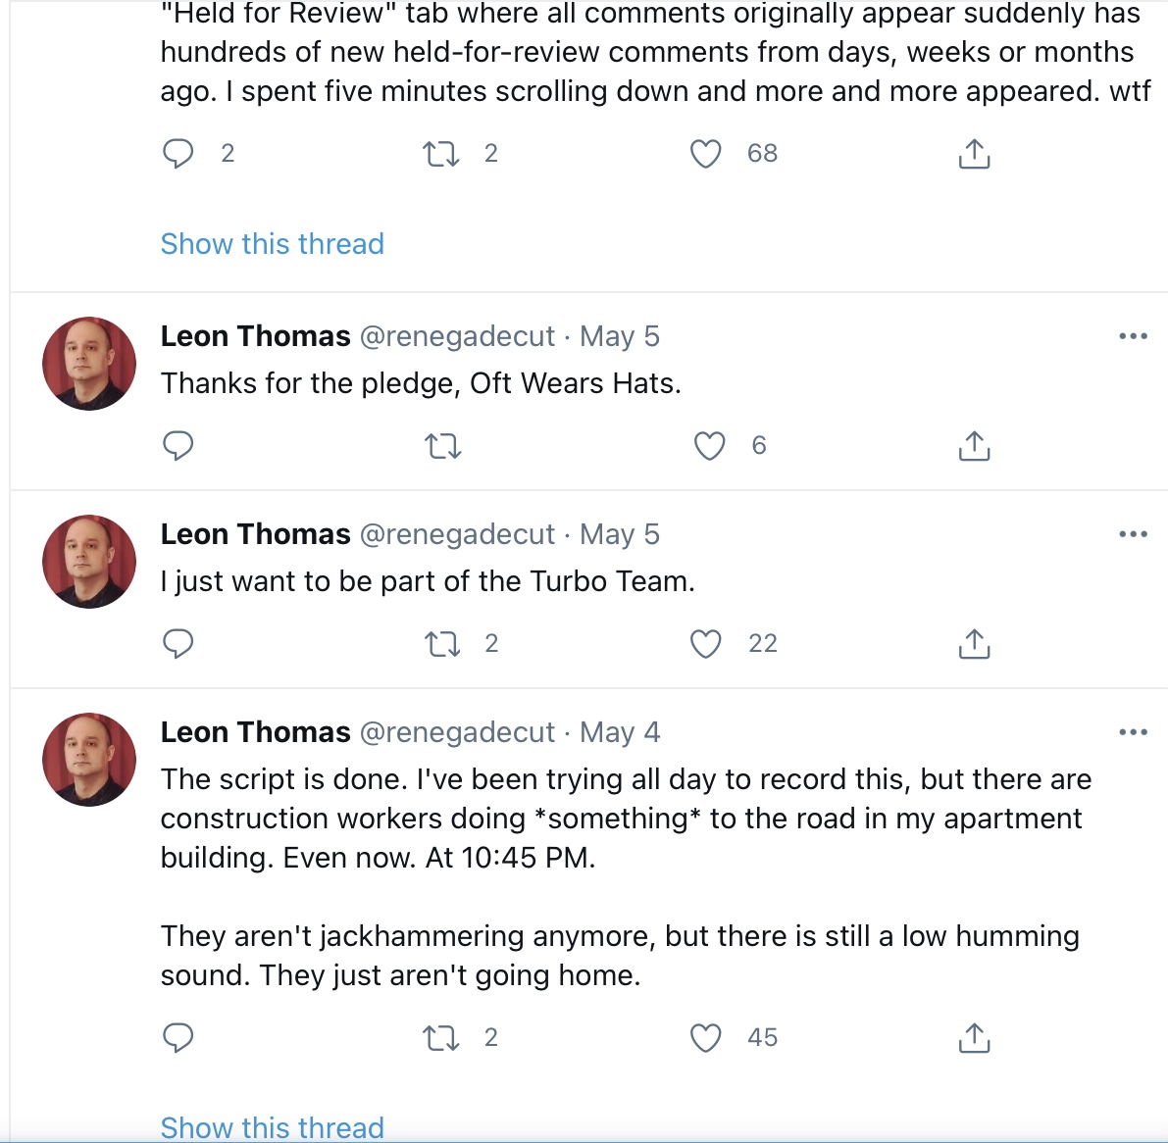This screenshot has width=1168, height=1143.
Task: Share the May 4 construction tweet
Action: point(974,1037)
